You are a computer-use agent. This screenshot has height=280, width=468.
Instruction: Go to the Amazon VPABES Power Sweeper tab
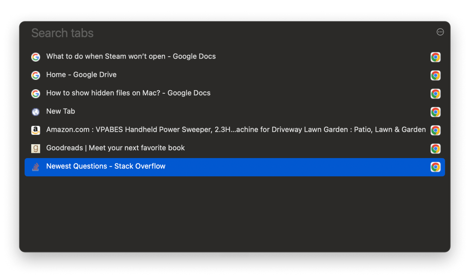point(236,130)
